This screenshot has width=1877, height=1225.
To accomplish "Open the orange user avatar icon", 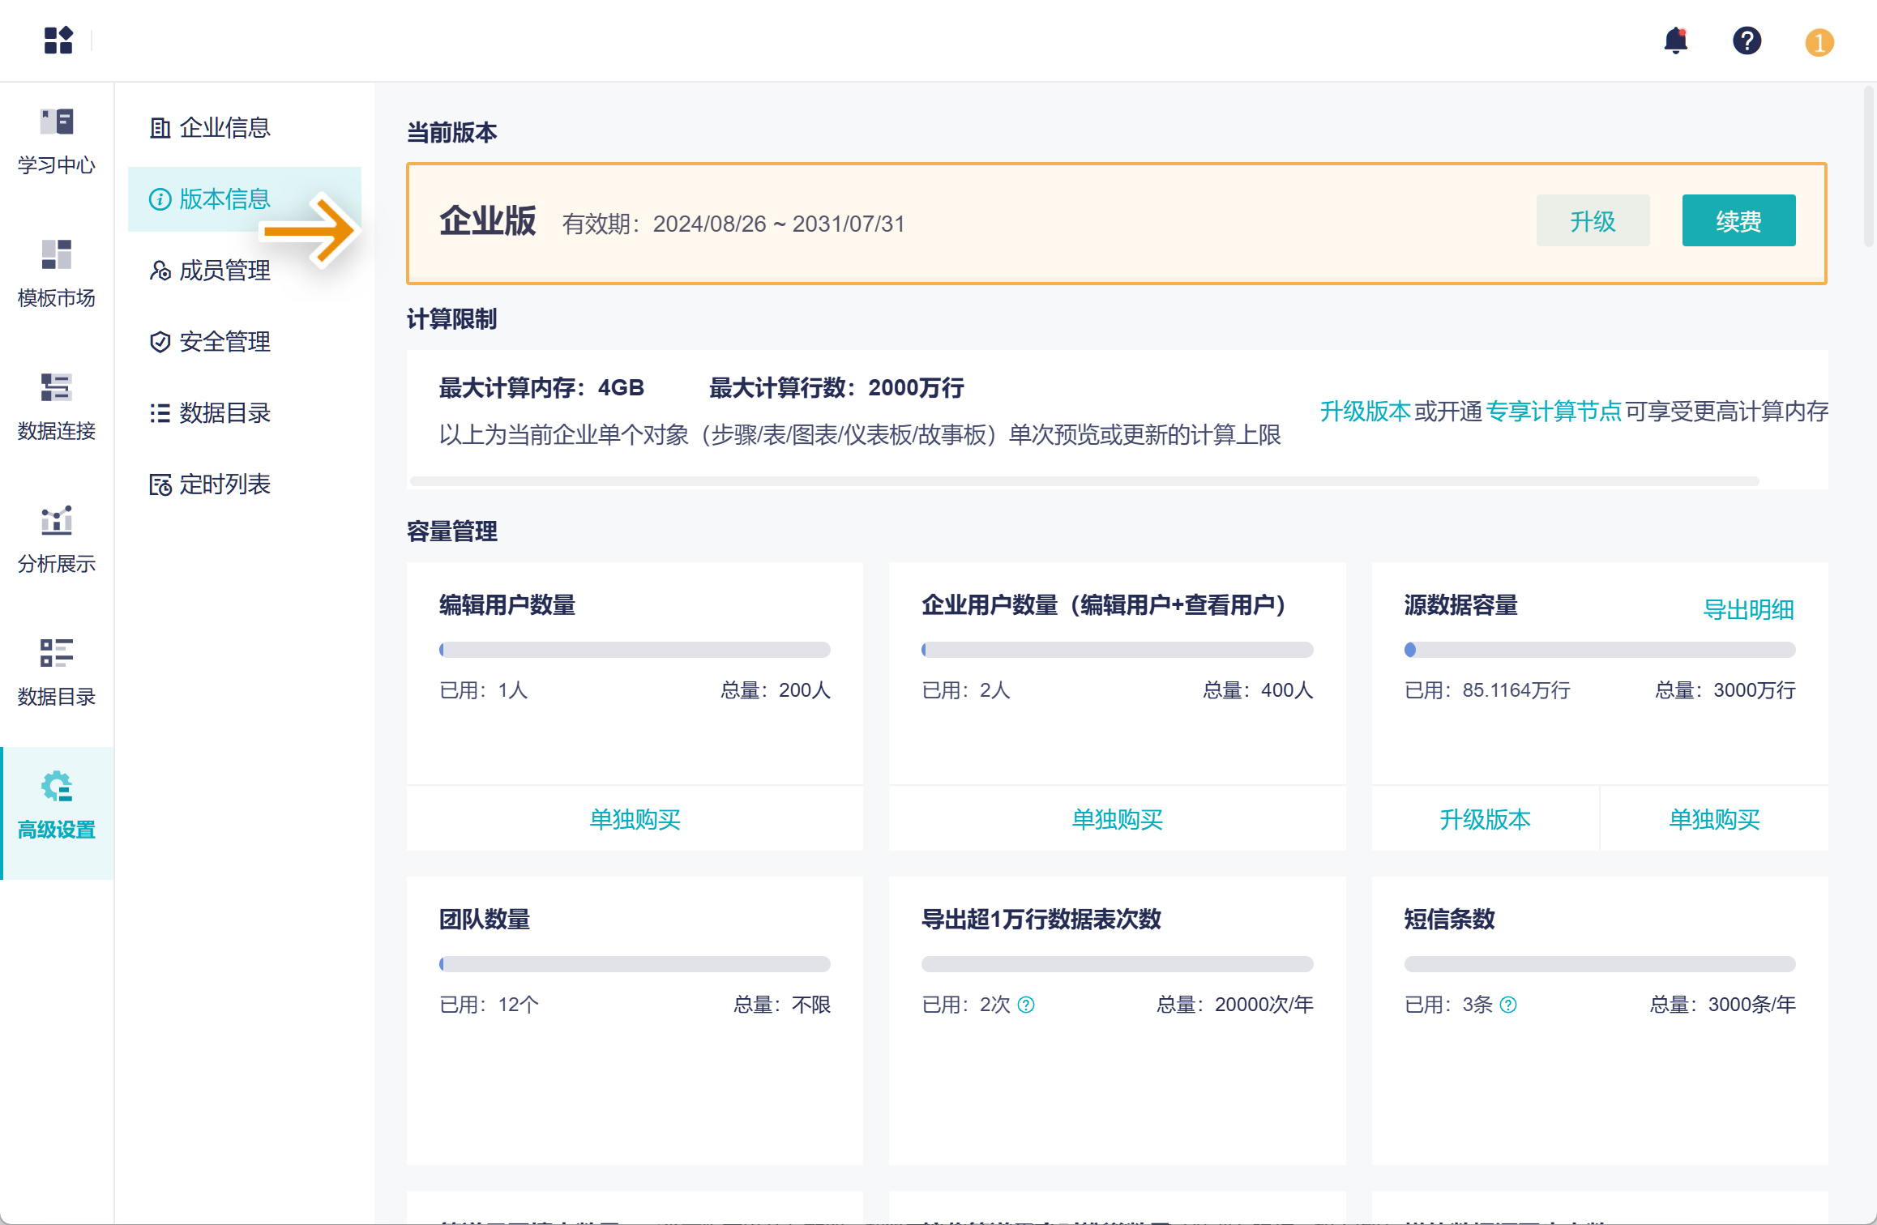I will (1819, 42).
